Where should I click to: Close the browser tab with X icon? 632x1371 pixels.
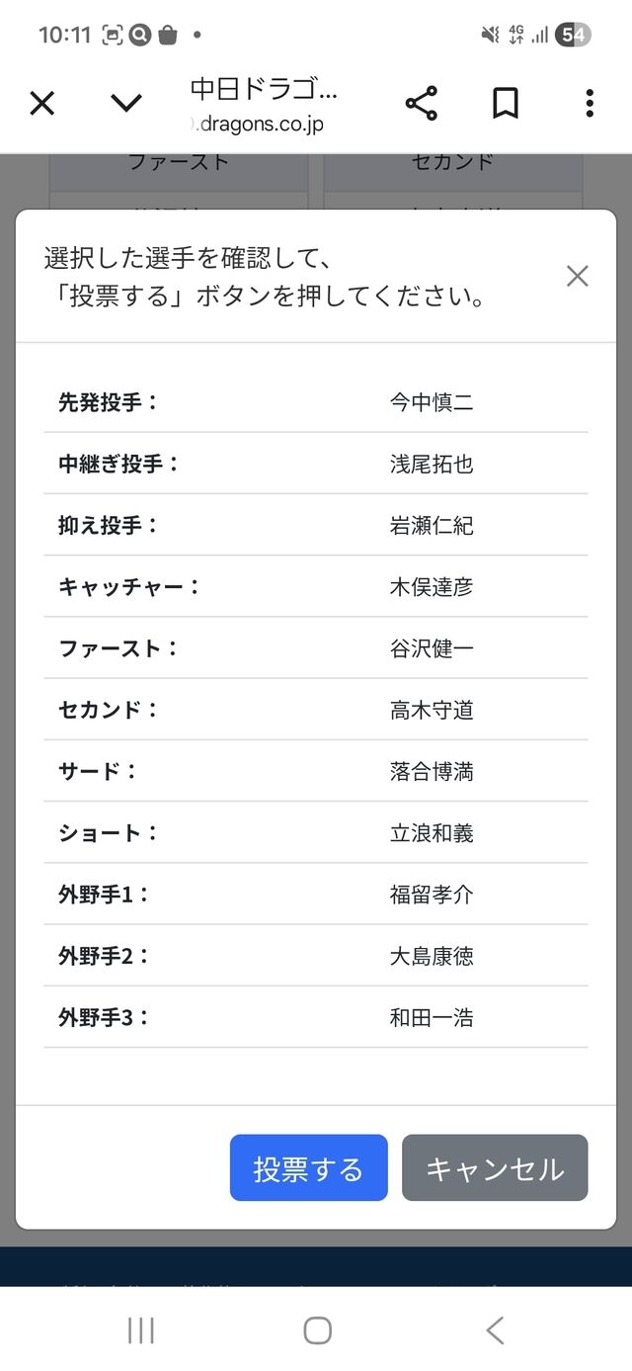(41, 103)
